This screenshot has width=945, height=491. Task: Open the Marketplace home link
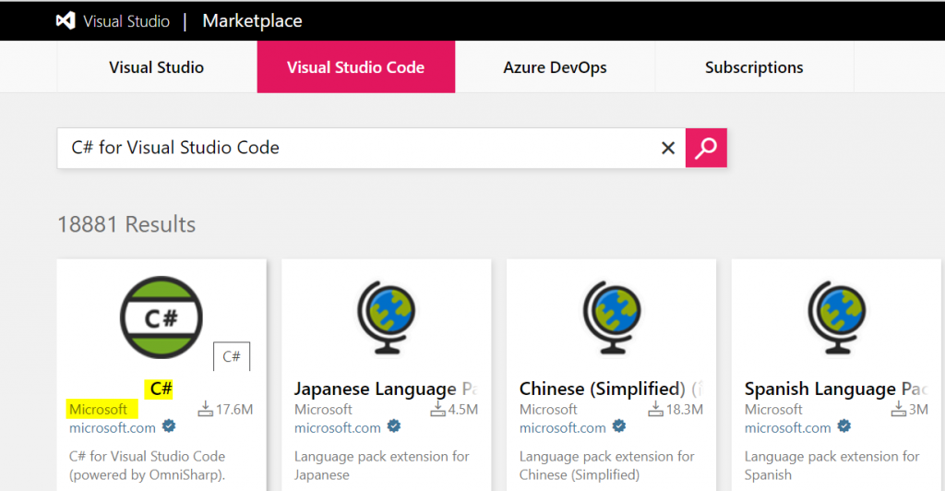coord(252,21)
